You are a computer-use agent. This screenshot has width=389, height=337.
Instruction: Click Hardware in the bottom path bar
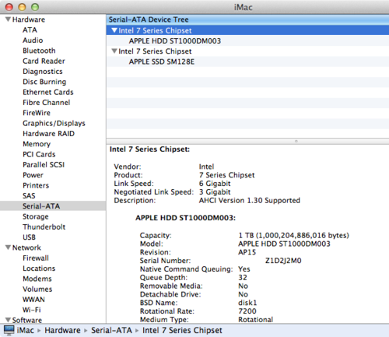pyautogui.click(x=62, y=330)
